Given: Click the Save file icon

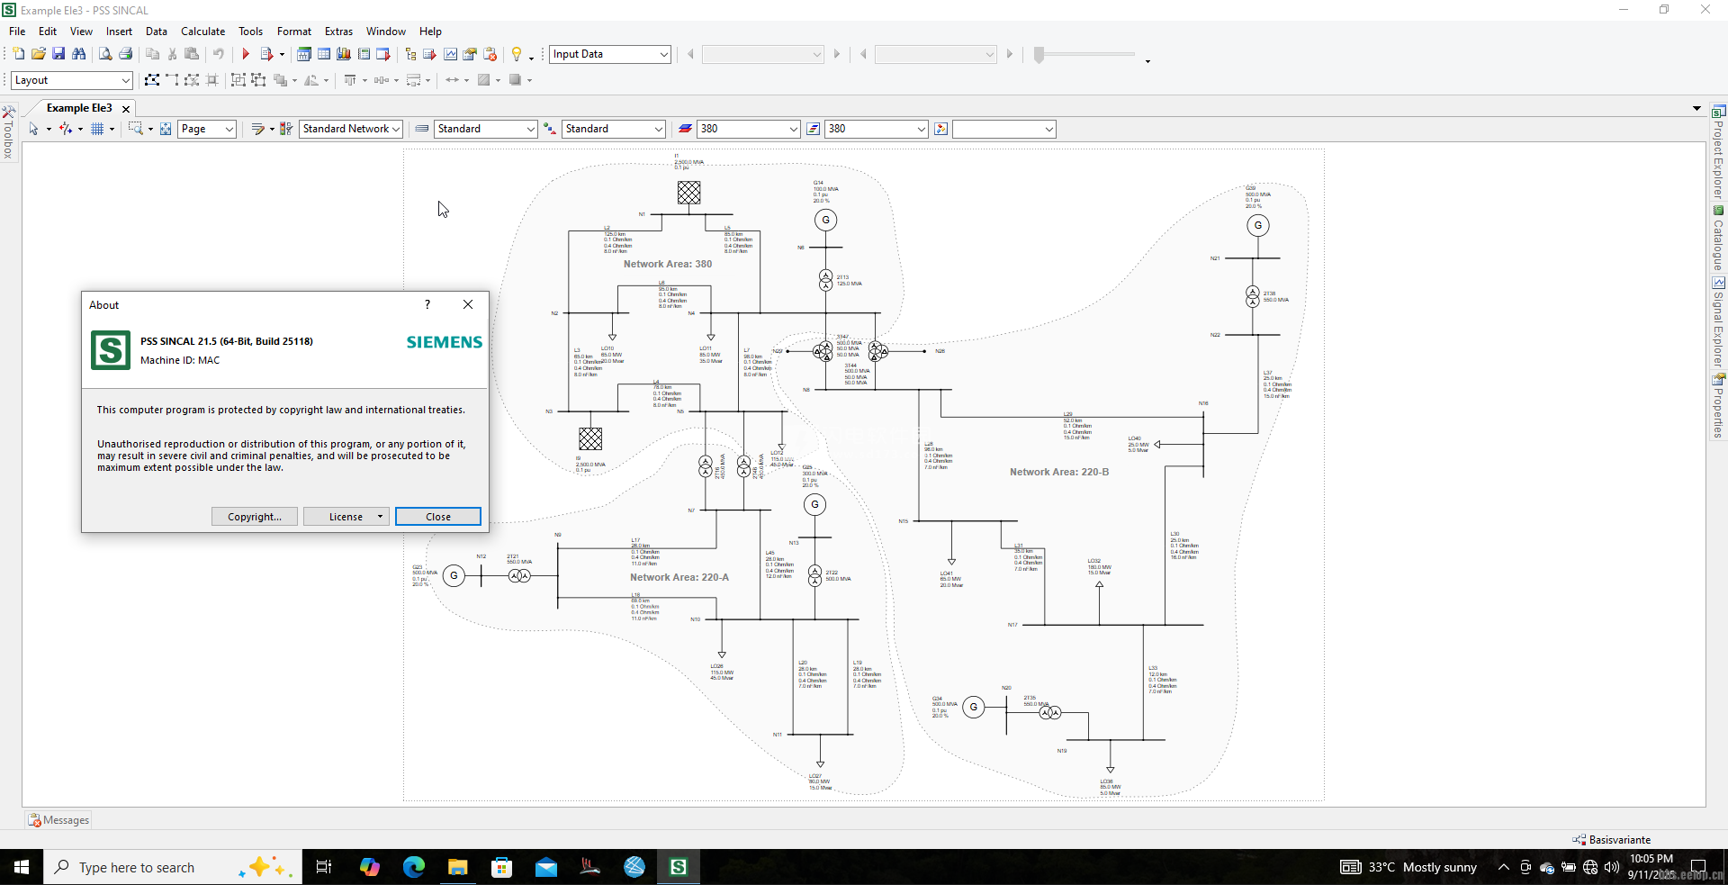Looking at the screenshot, I should tap(58, 54).
